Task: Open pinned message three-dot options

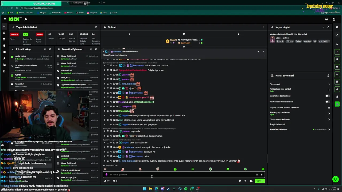Action: 263,51
